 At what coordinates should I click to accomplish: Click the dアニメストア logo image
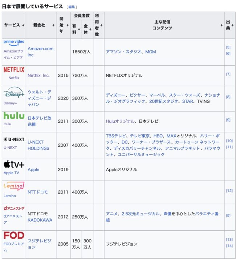coord(14,208)
